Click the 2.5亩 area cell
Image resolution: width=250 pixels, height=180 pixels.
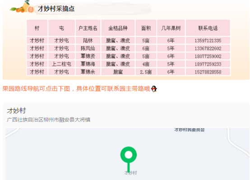click(146, 72)
